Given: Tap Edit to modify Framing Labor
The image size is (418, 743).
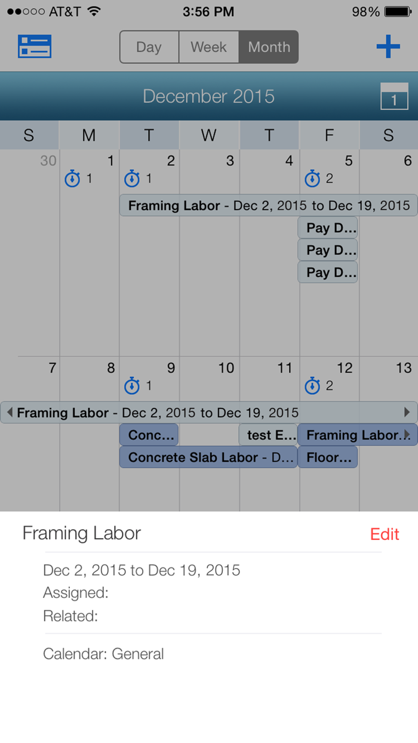Looking at the screenshot, I should tap(384, 533).
